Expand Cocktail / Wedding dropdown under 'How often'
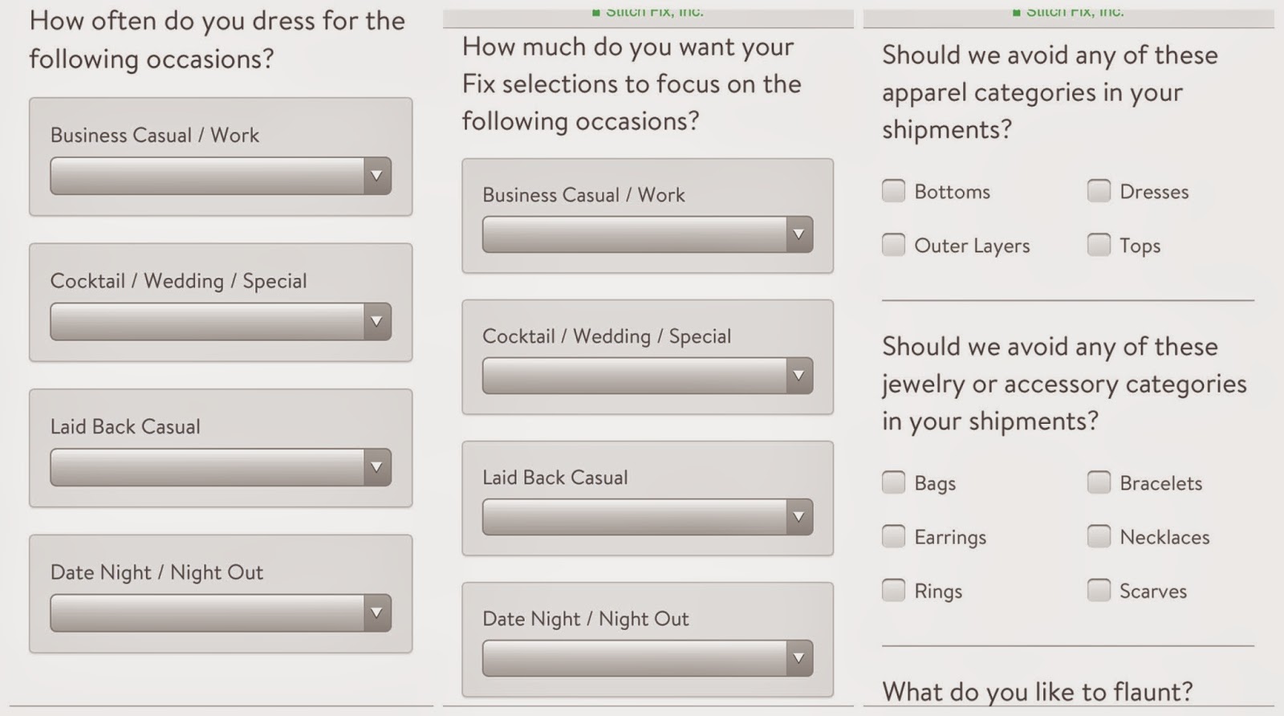The image size is (1284, 716). point(221,322)
